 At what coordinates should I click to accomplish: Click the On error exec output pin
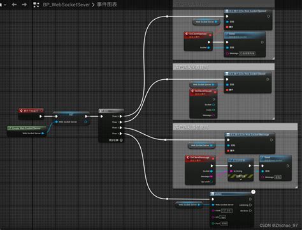click(250, 211)
